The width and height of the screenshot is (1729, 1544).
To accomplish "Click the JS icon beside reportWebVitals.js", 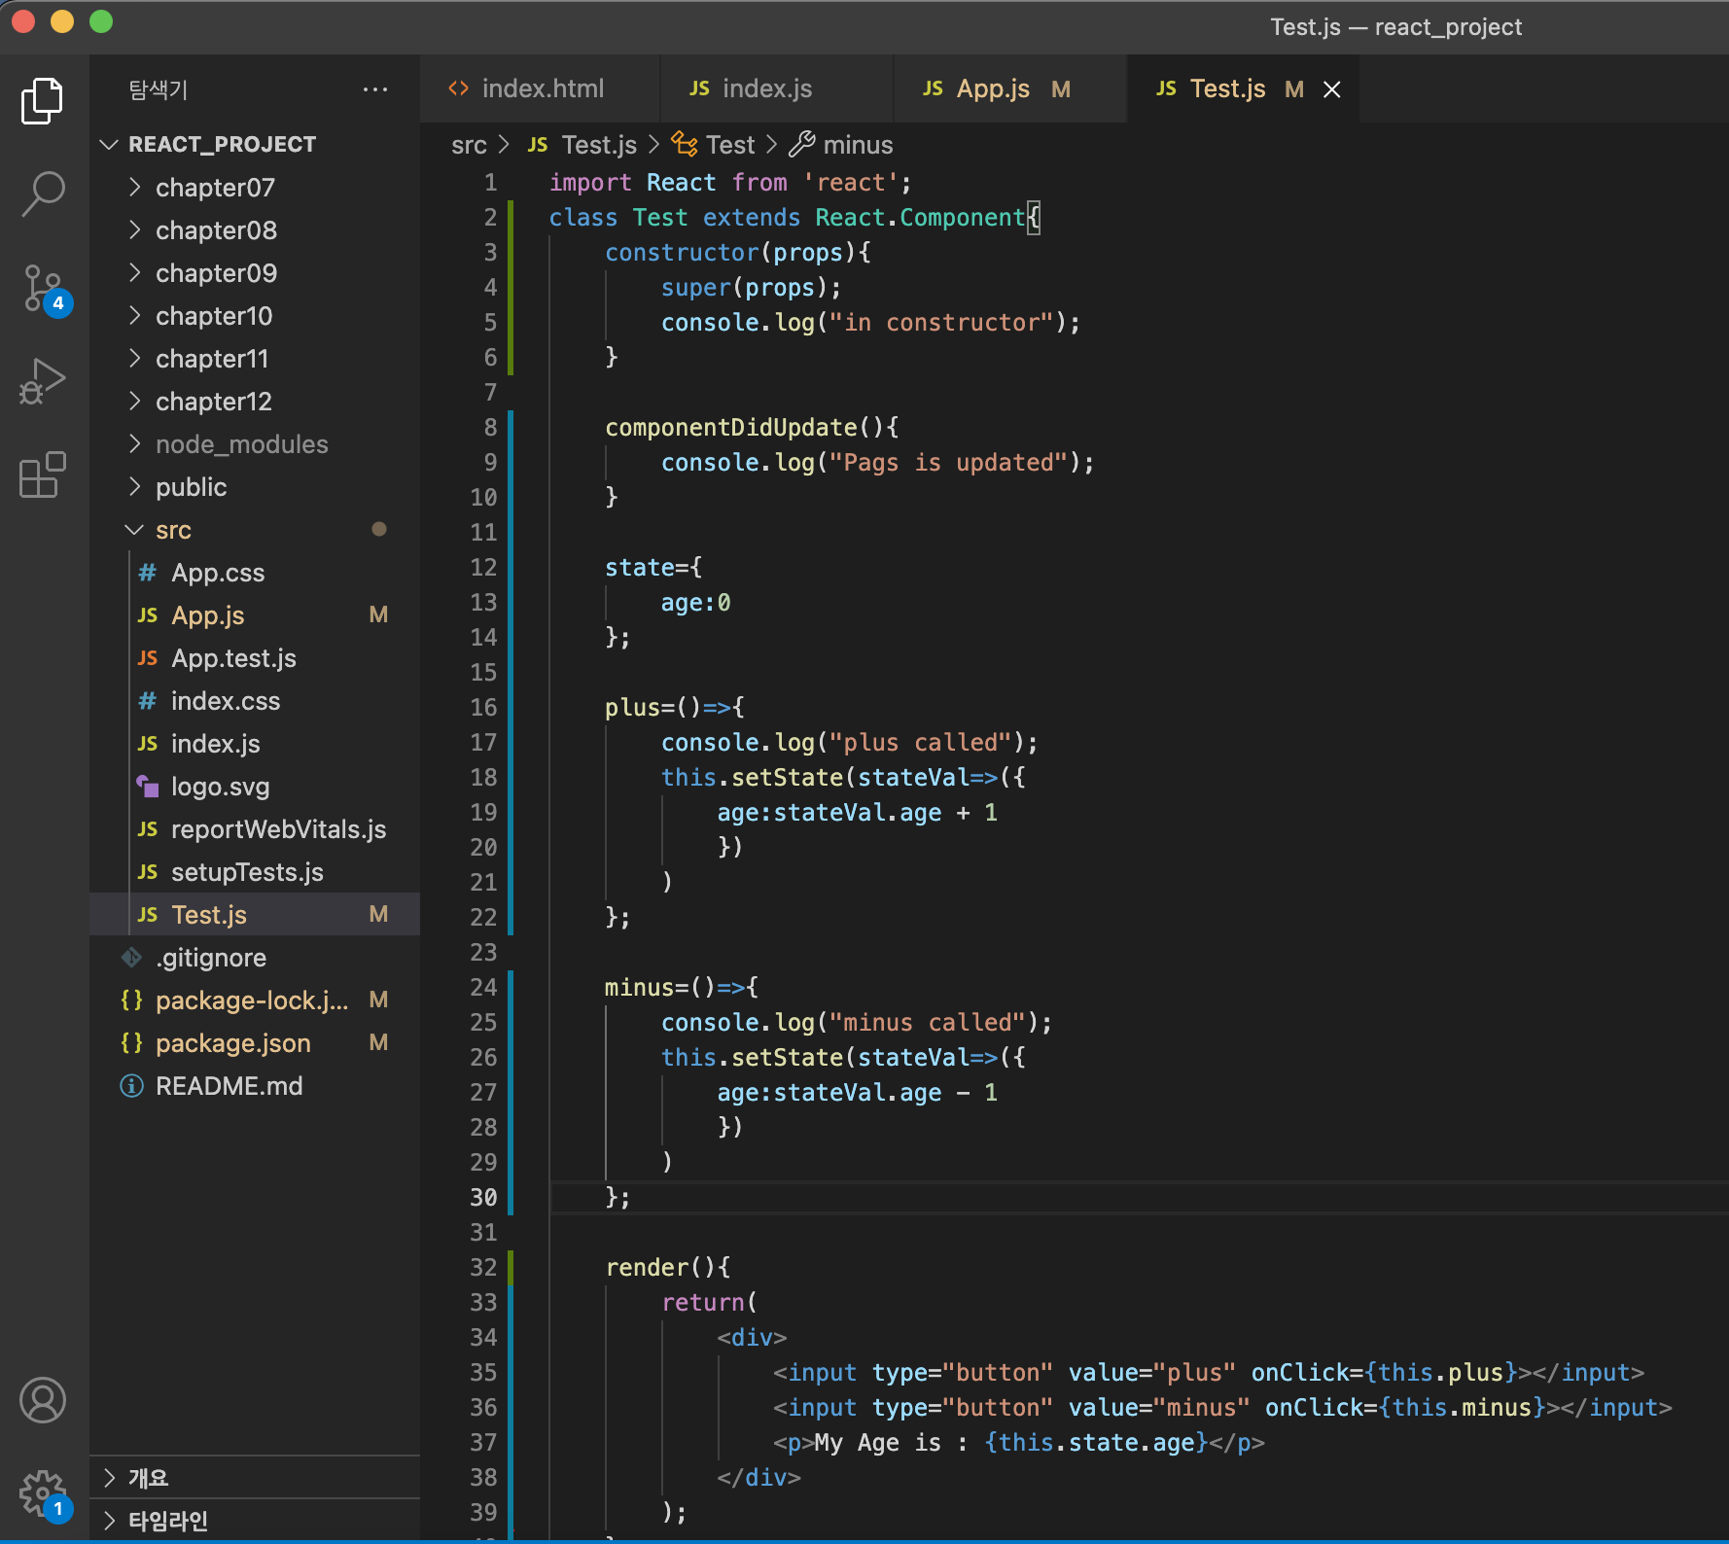I will [x=148, y=829].
